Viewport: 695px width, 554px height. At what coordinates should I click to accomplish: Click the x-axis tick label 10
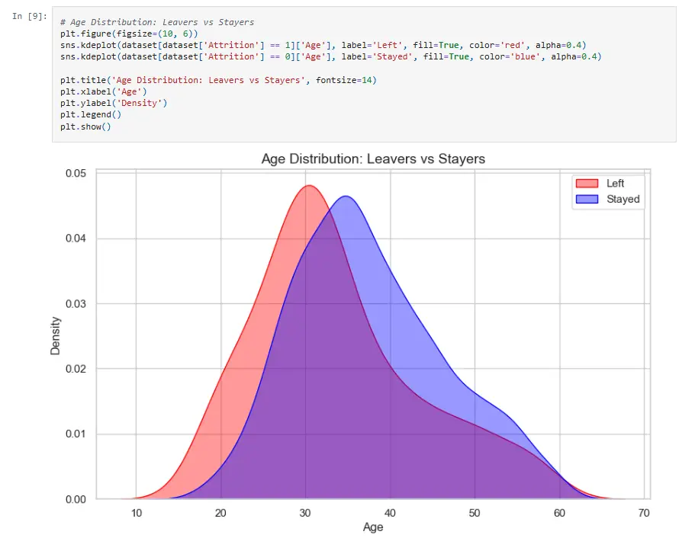pos(137,513)
